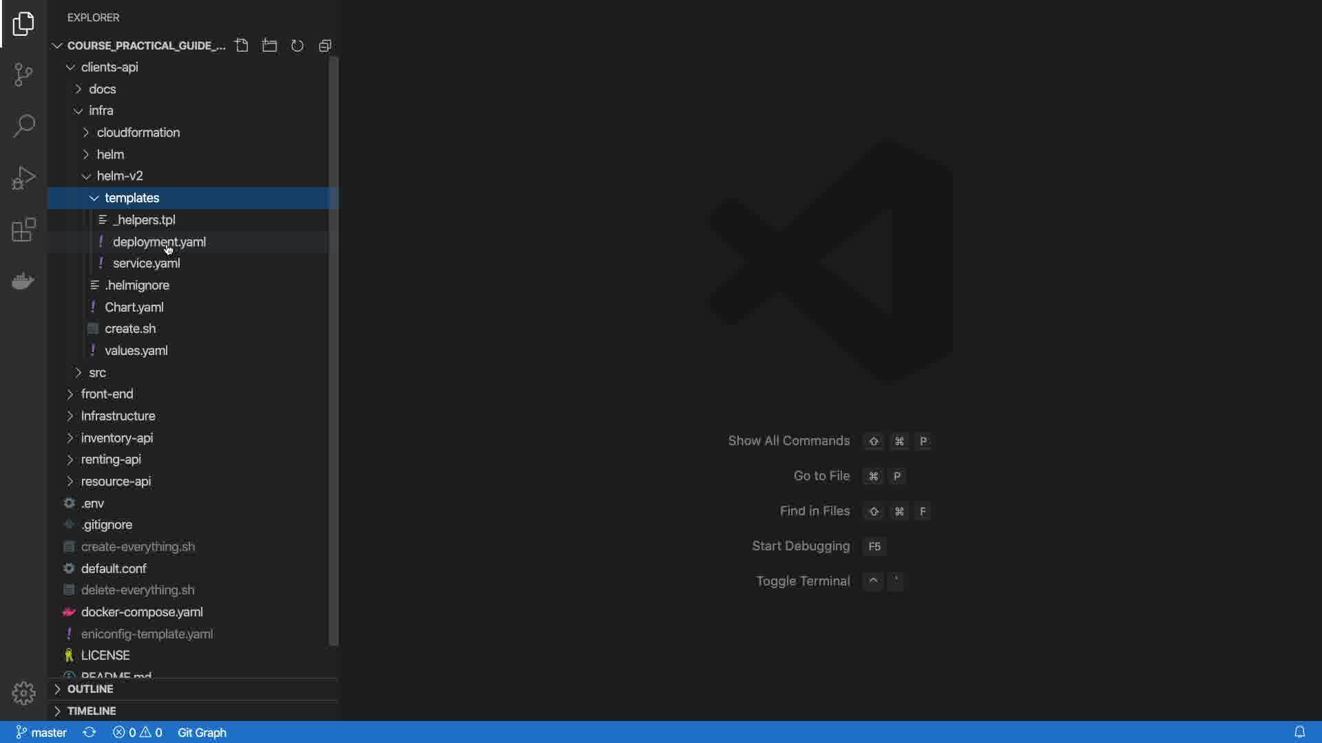
Task: Expand the TIMELINE section
Action: tap(92, 711)
